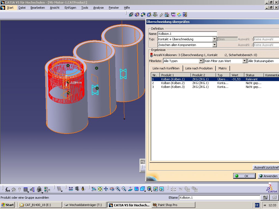Viewport: 279px width, 209px height.
Task: Click the Swap Visible Space icon
Action: coord(162,189)
